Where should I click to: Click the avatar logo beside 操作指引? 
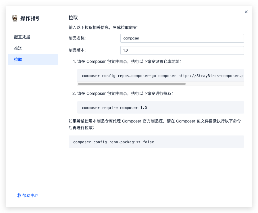[x=15, y=18]
